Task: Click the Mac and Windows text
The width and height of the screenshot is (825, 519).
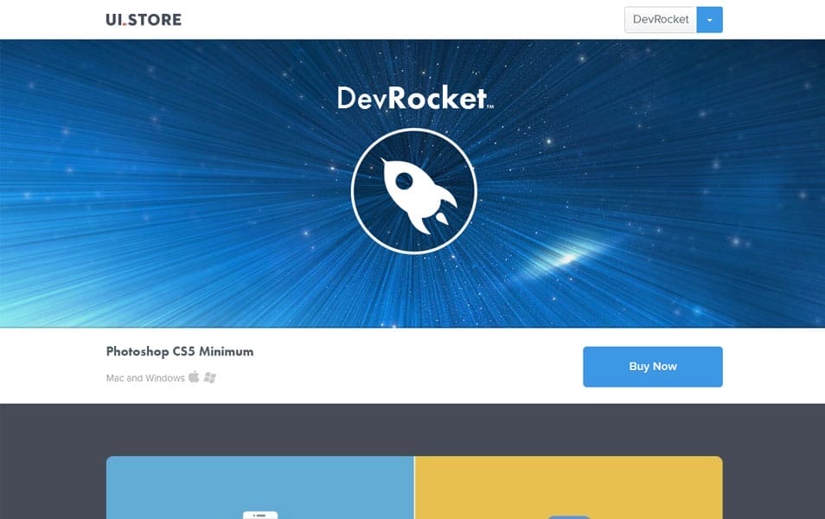Action: pyautogui.click(x=145, y=378)
